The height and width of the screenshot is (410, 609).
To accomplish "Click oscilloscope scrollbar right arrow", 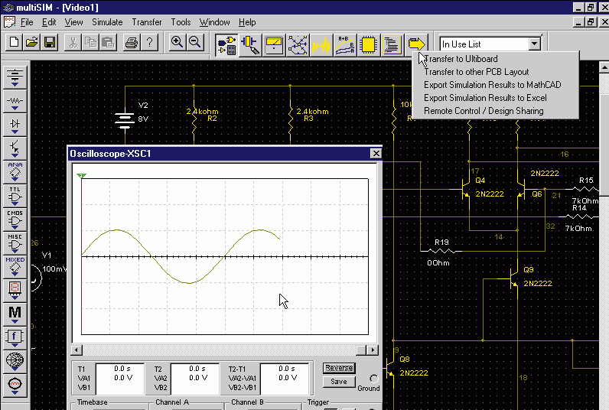I will pyautogui.click(x=373, y=350).
